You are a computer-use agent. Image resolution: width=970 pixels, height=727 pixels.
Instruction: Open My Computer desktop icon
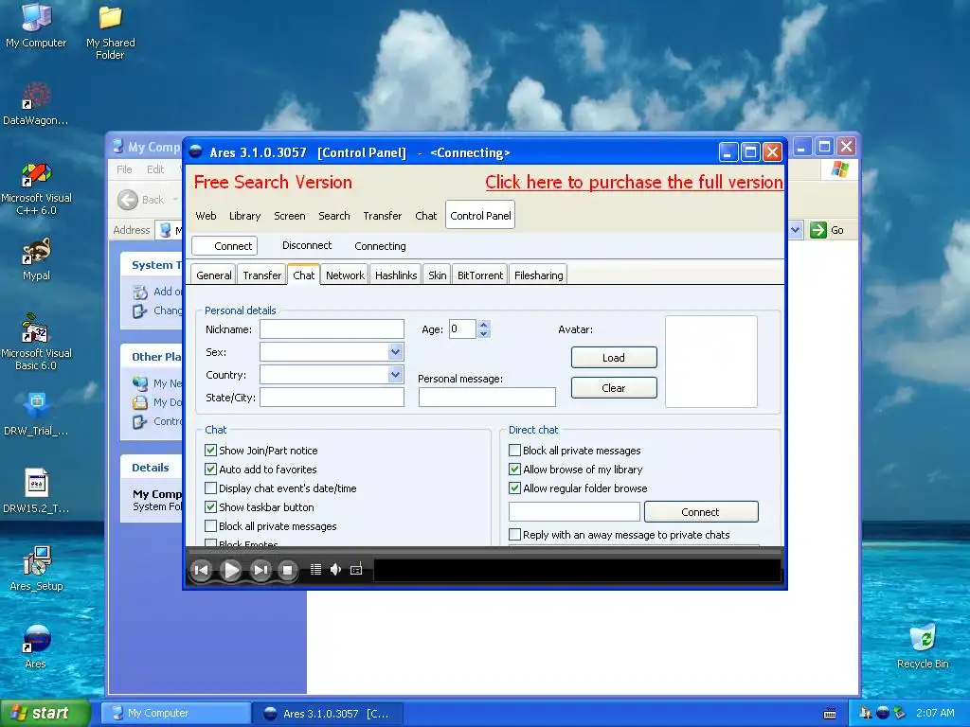[x=36, y=25]
